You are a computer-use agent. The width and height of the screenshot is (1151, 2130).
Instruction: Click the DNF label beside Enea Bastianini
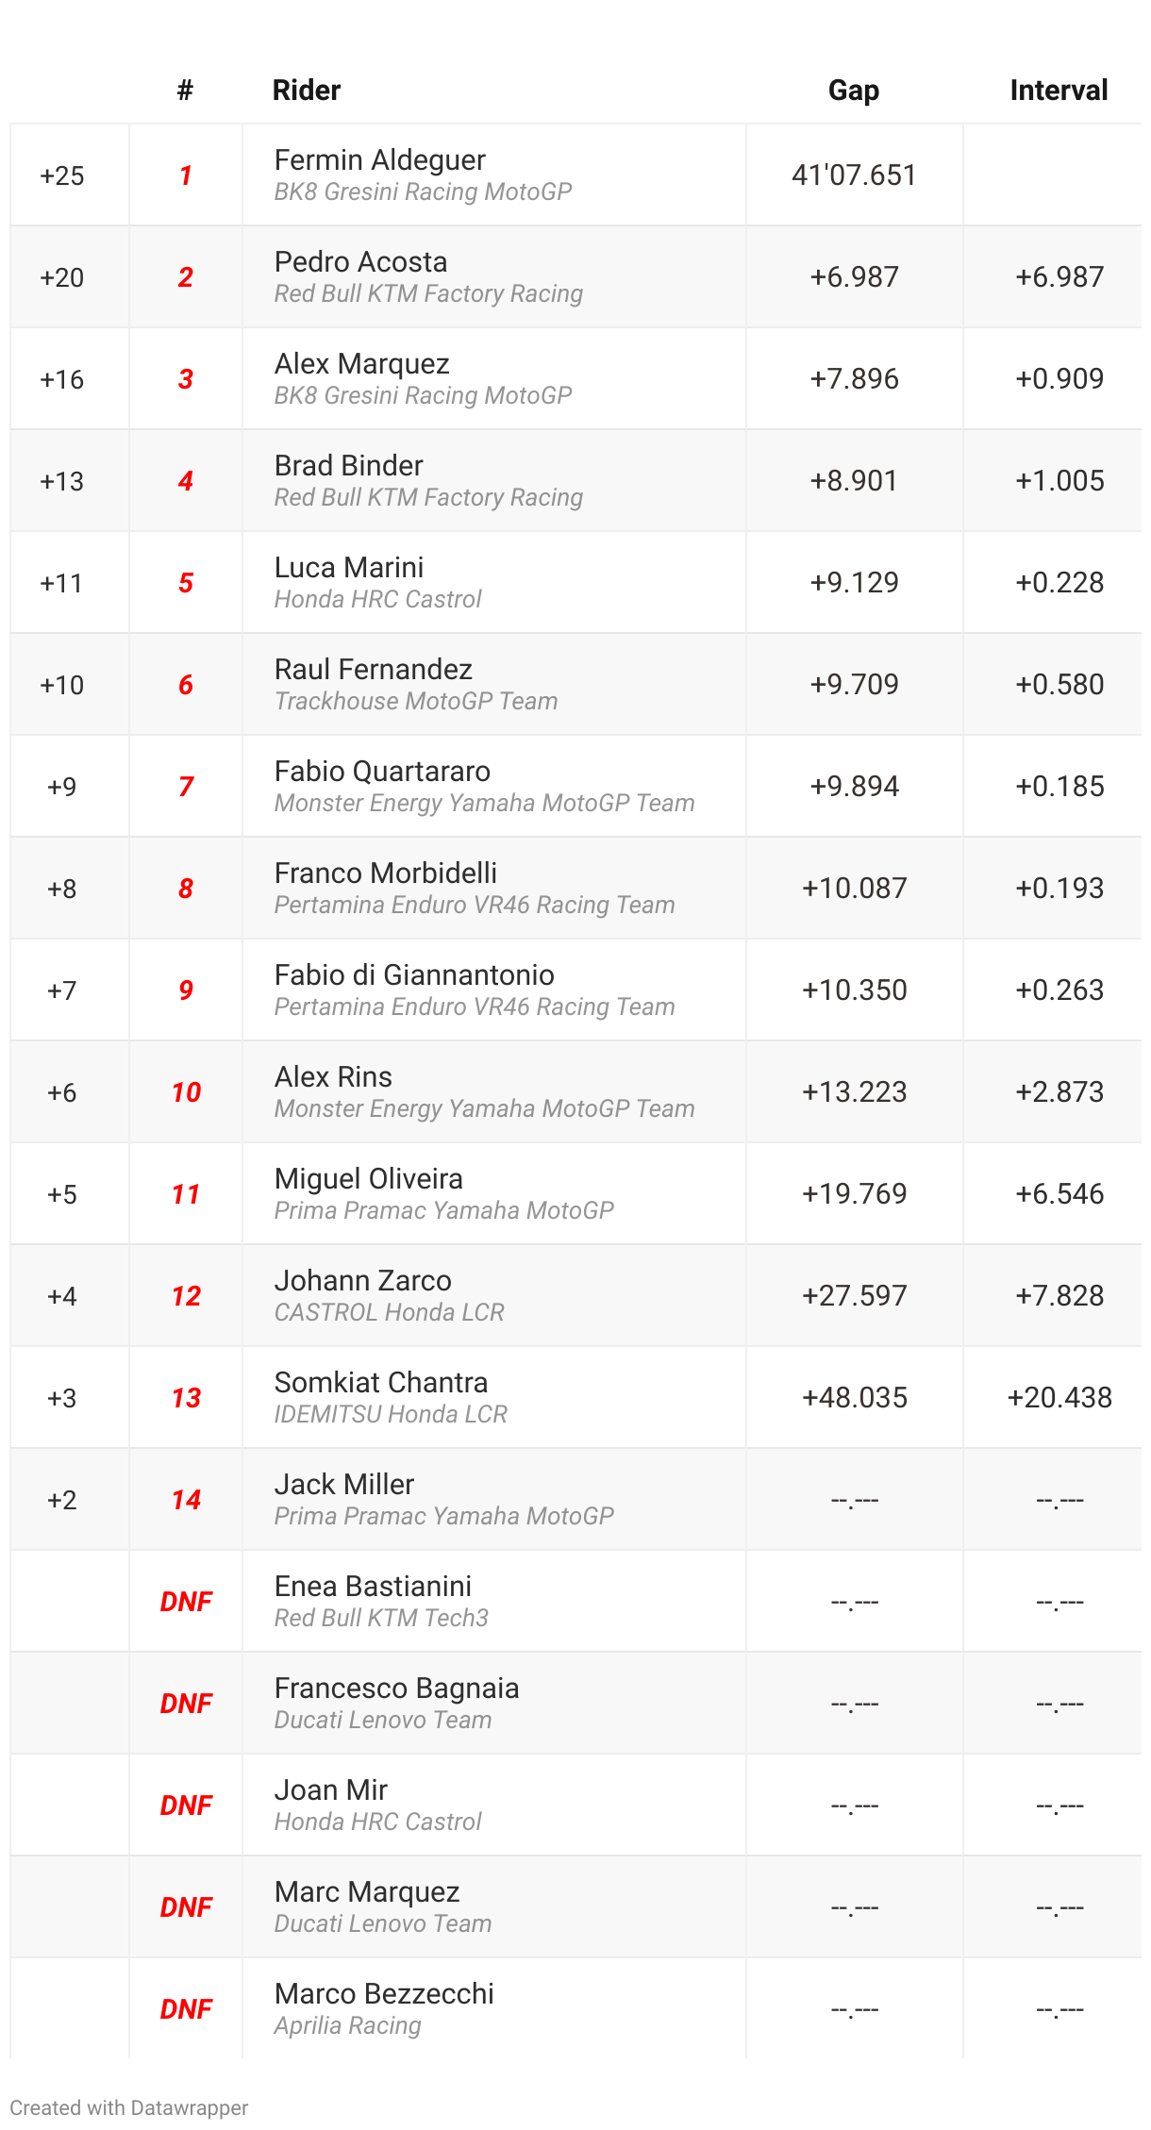point(186,1602)
